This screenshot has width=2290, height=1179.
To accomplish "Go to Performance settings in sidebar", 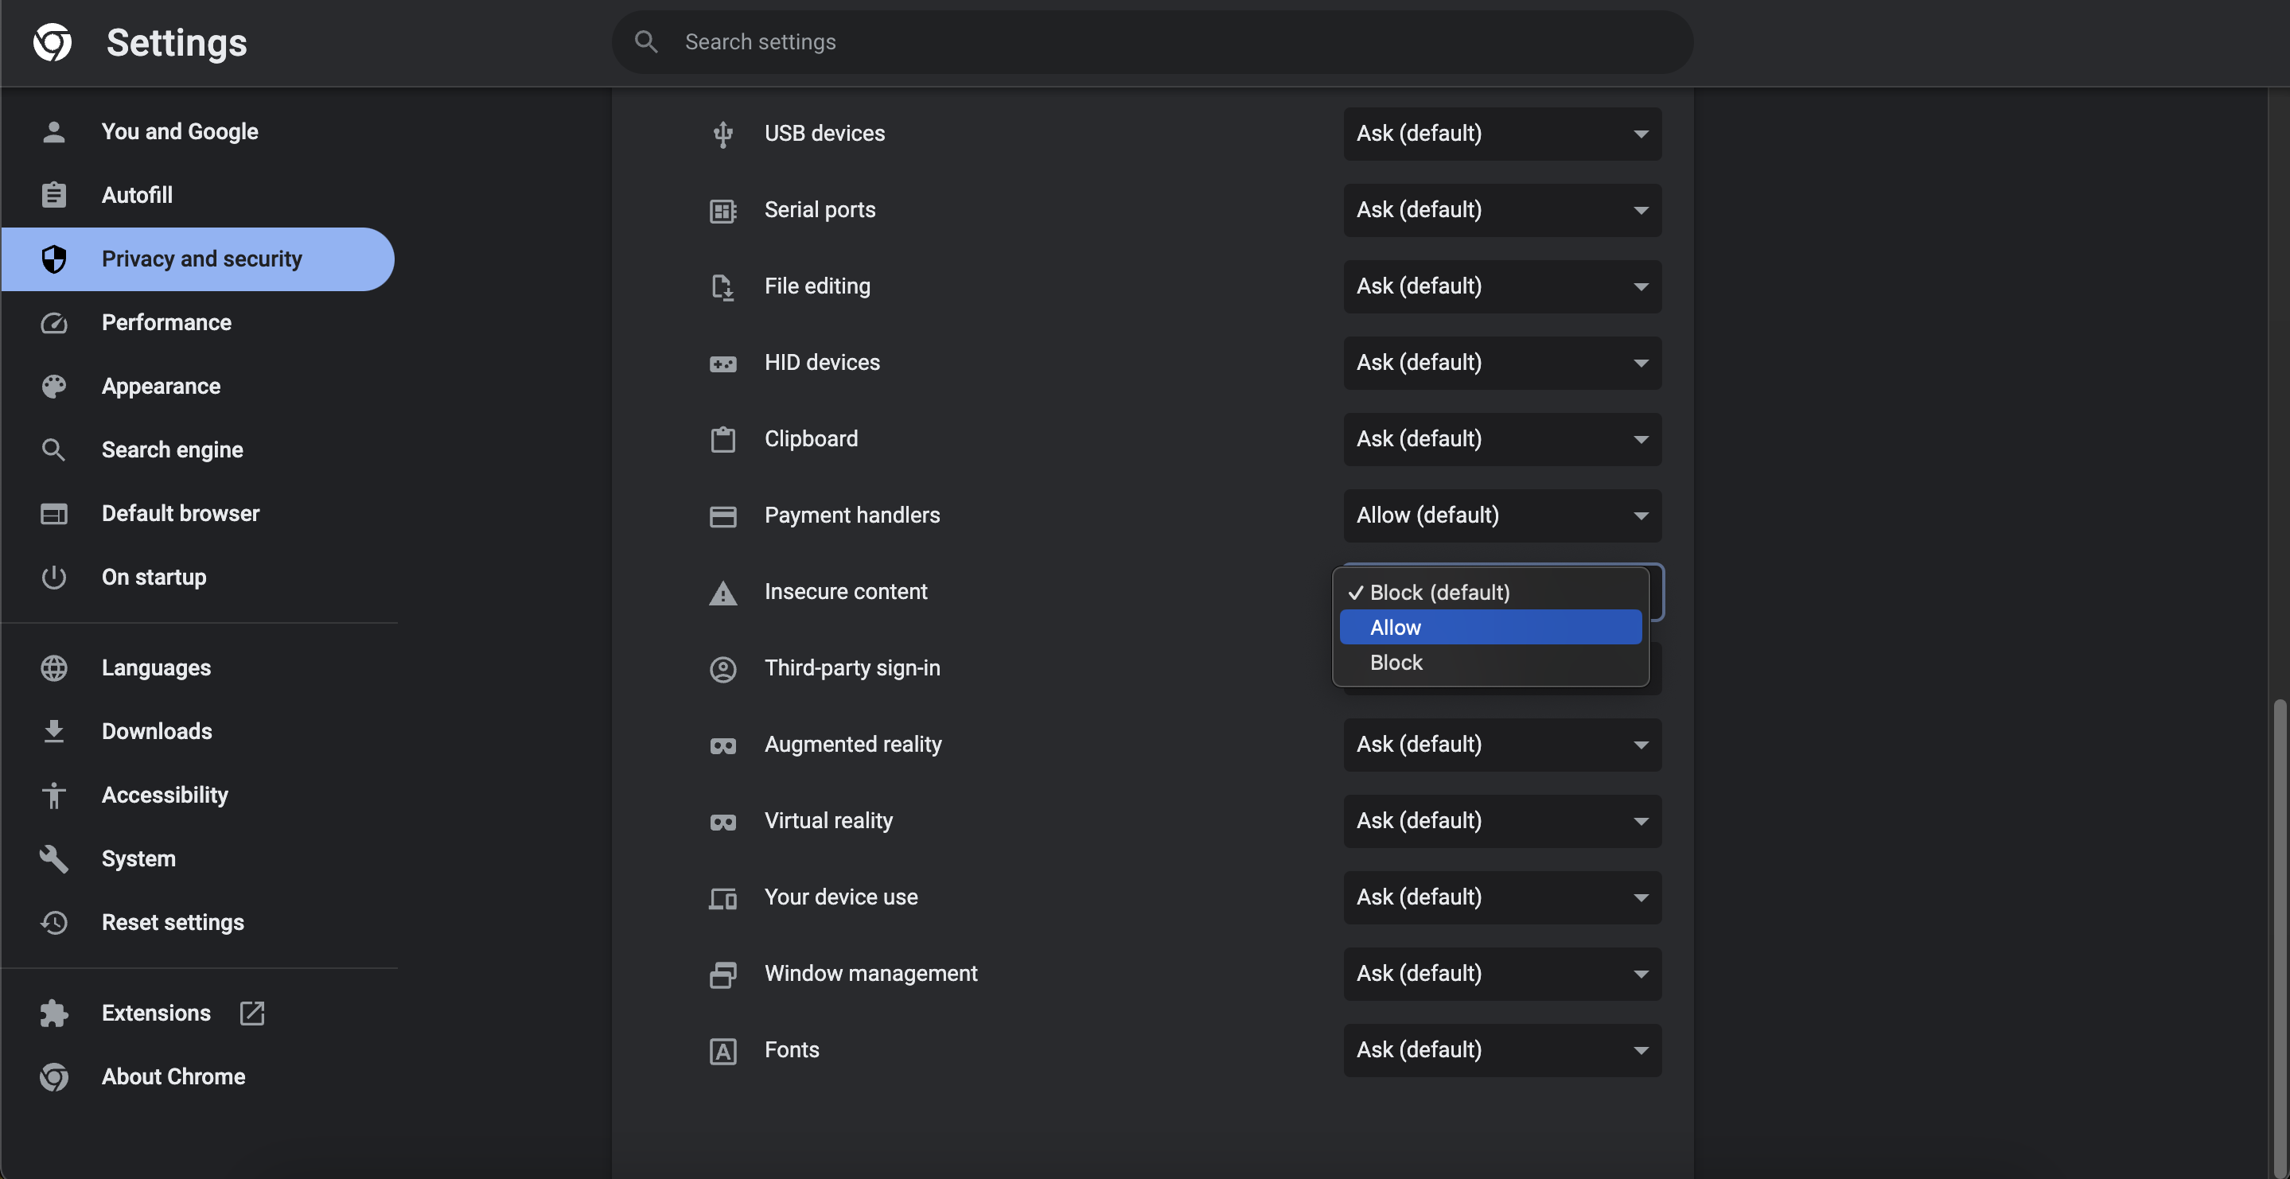I will (166, 323).
